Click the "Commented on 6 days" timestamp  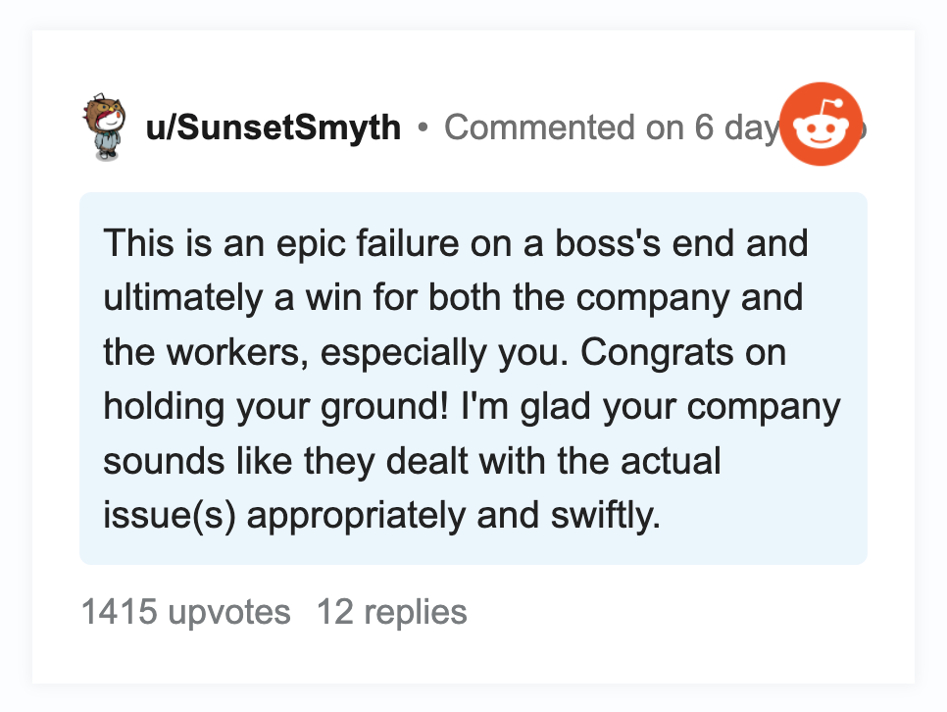[611, 127]
